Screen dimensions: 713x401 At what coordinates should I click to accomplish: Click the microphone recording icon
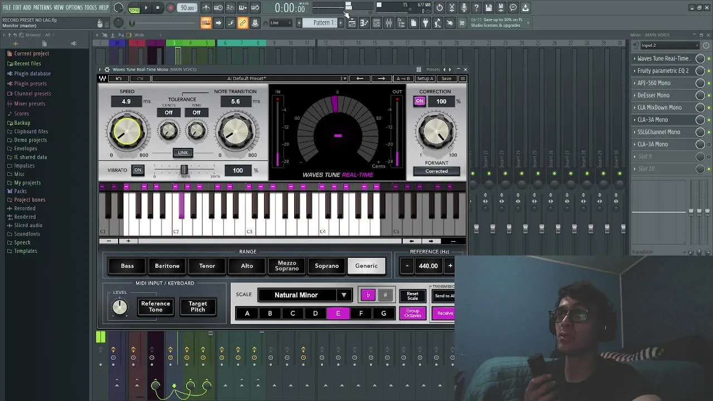tap(464, 8)
